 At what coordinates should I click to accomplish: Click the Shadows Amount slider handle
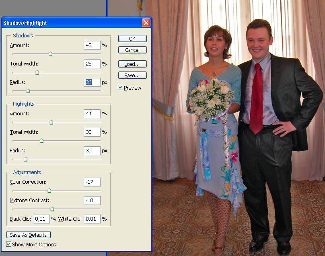(50, 54)
